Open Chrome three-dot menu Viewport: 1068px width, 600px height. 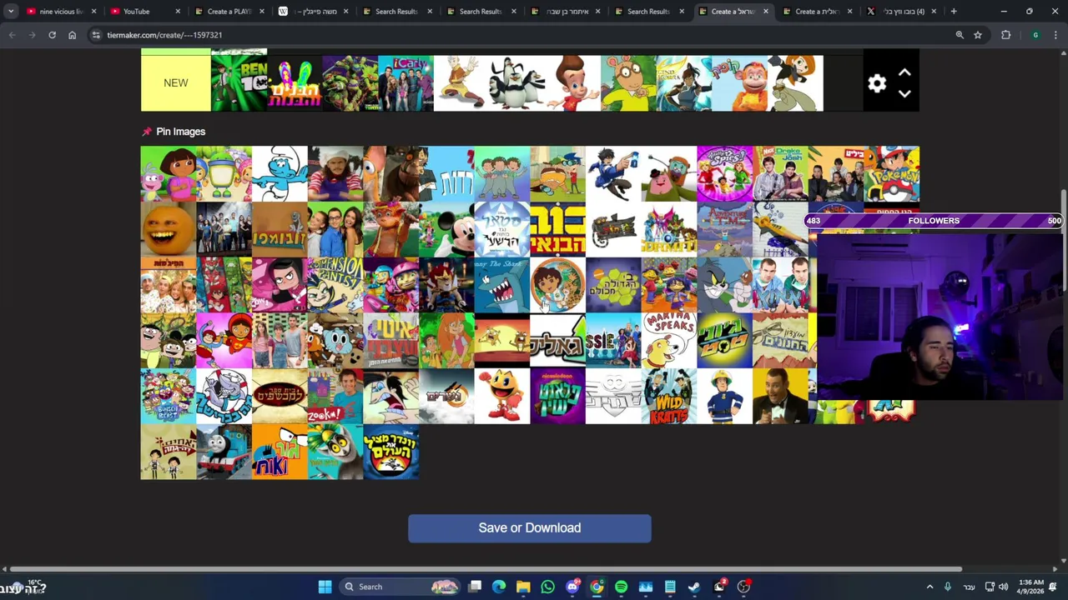pos(1056,35)
